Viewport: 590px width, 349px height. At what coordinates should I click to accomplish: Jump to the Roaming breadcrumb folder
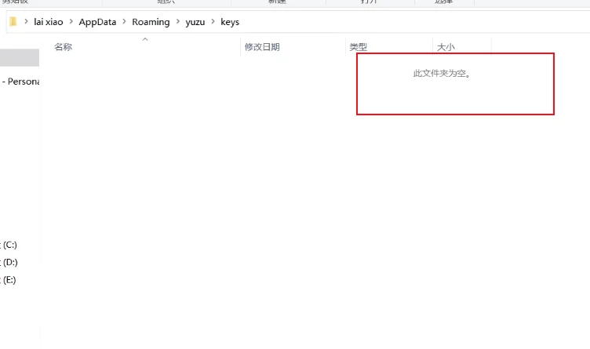coord(151,22)
